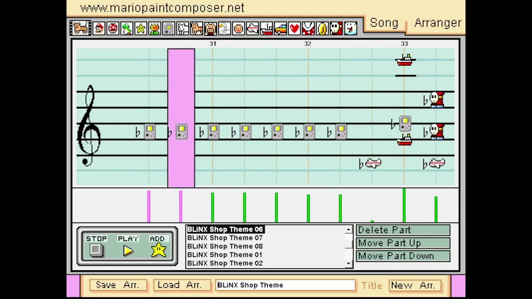Image resolution: width=532 pixels, height=299 pixels.
Task: Select the Coin instrument icon
Action: tap(323, 28)
